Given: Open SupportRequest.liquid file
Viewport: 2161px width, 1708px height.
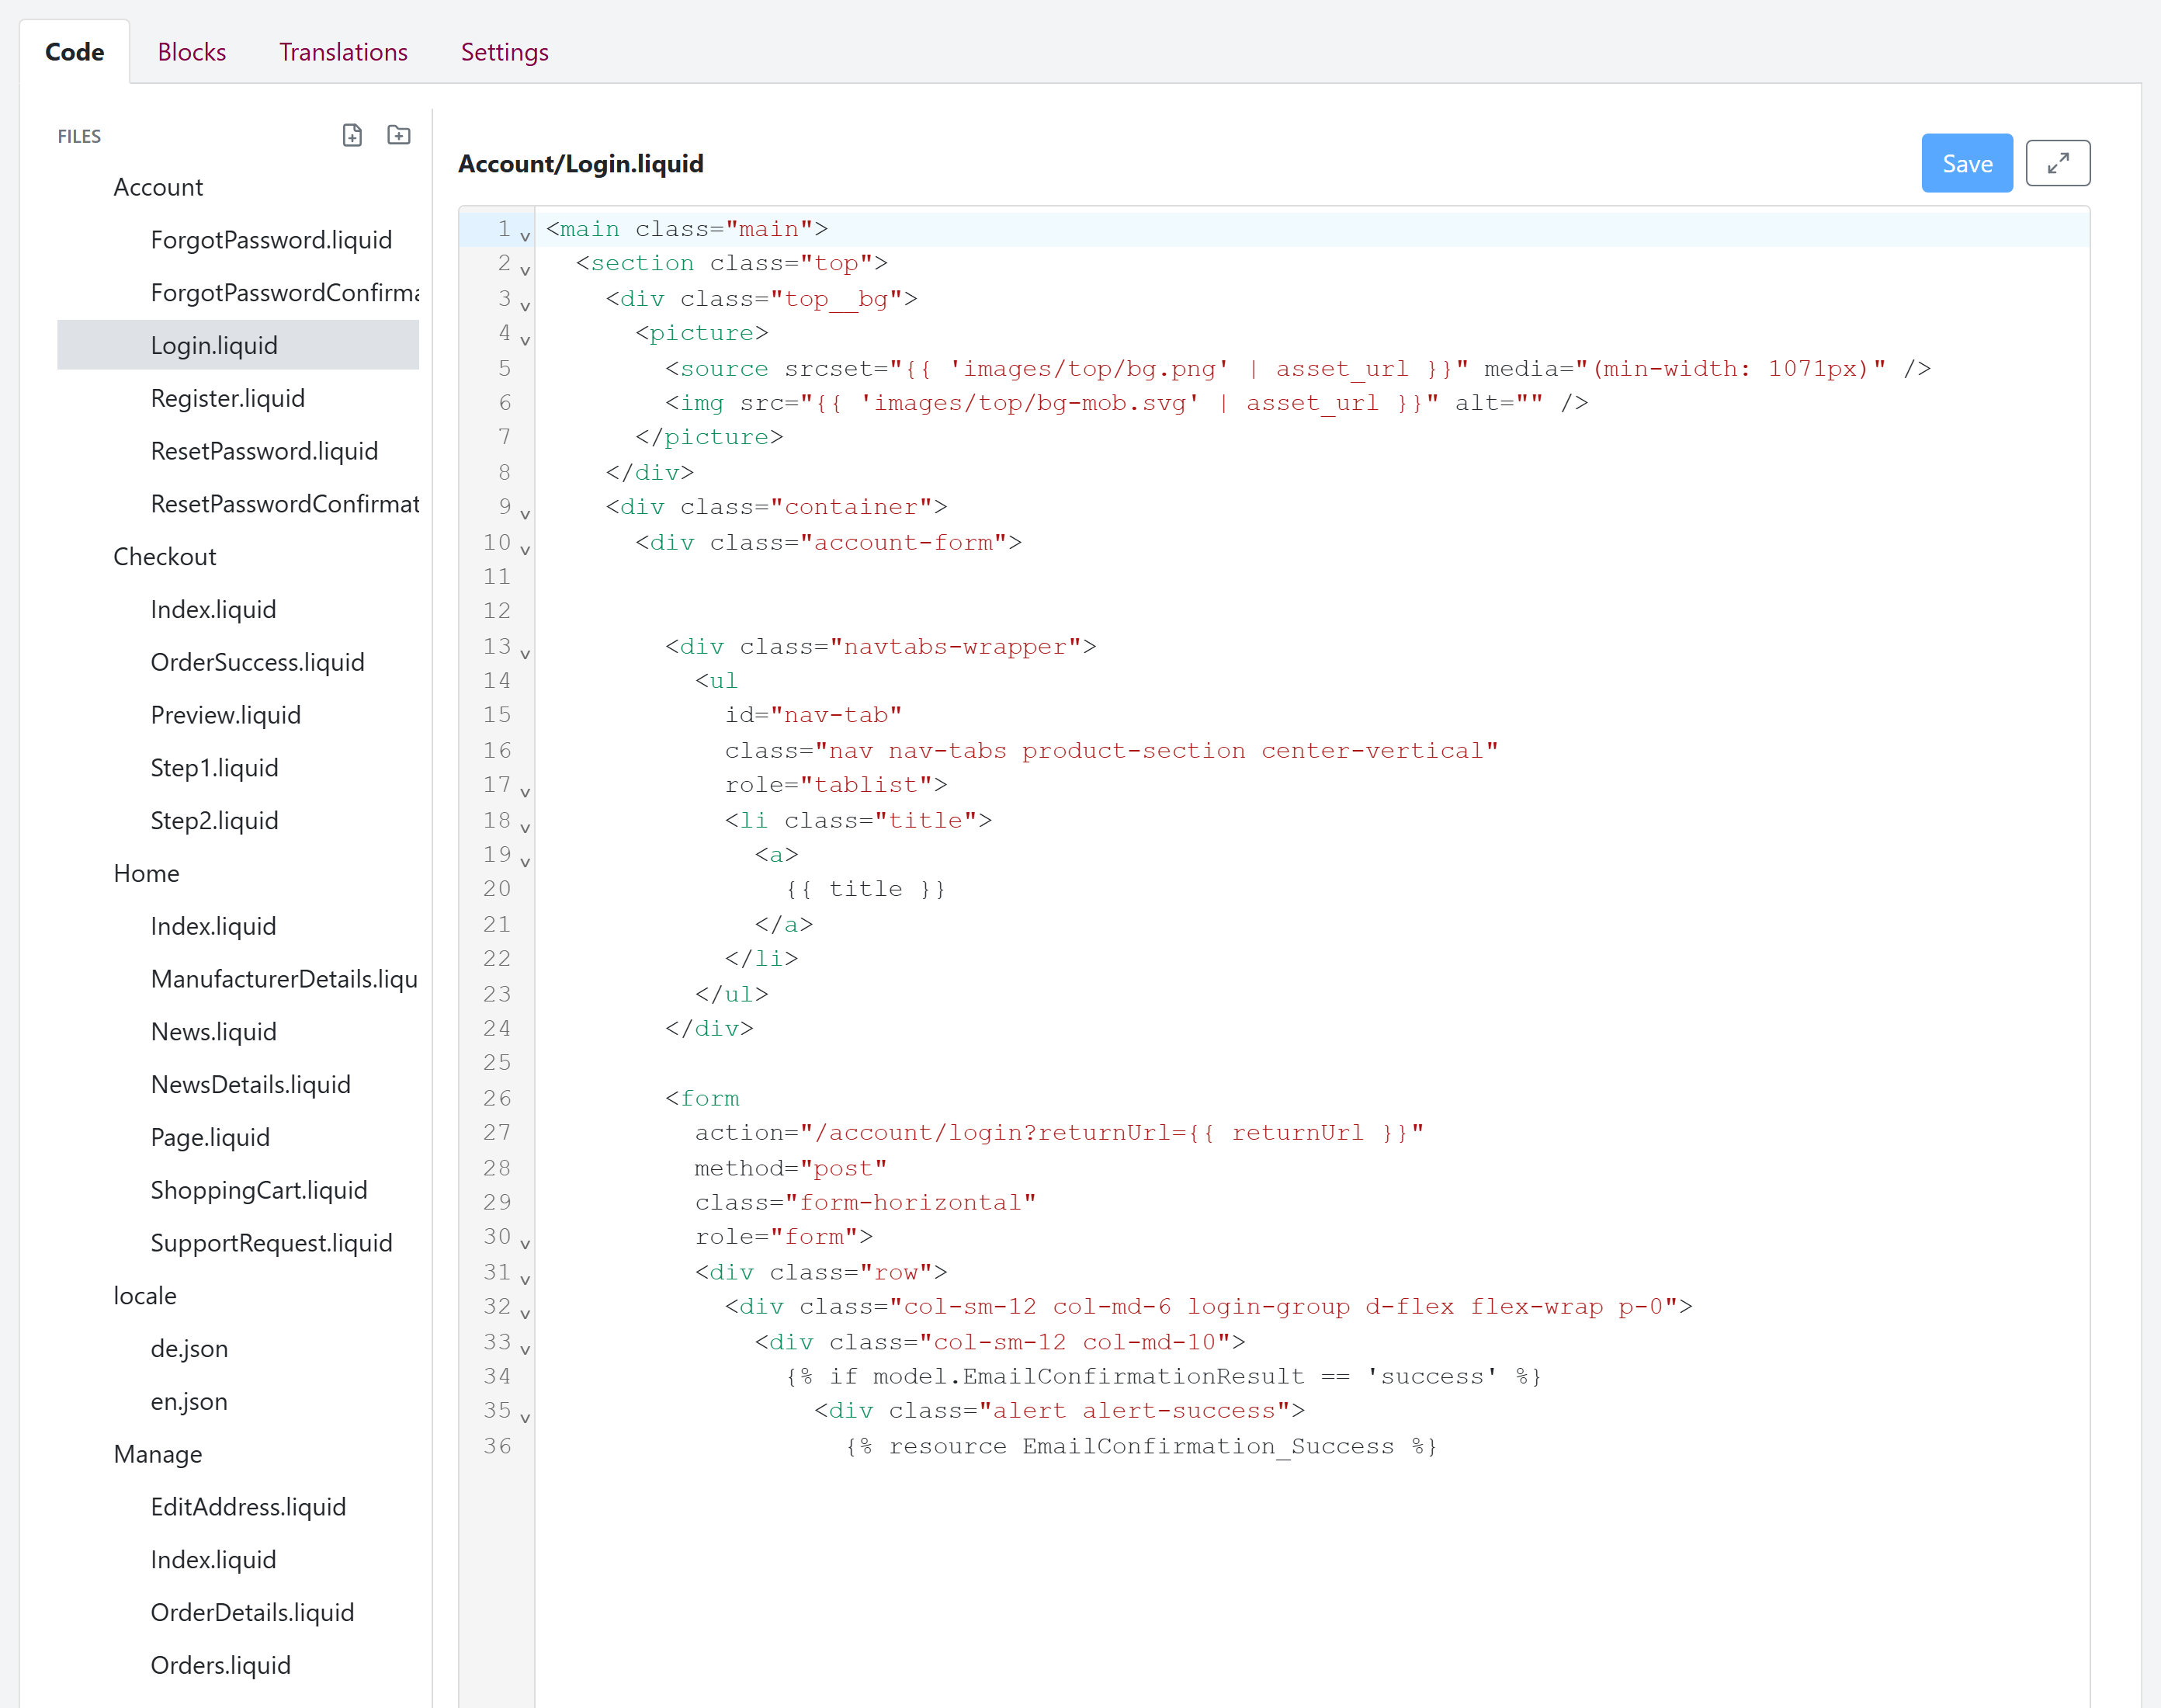Looking at the screenshot, I should coord(271,1243).
